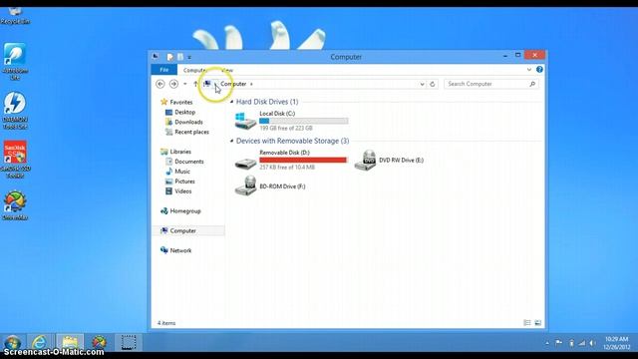Select Recent places under Favorites
Screen dimensions: 638x359
pos(191,132)
